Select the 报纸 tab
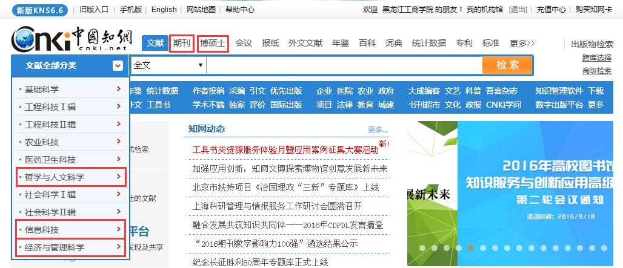623x268 pixels. 270,43
